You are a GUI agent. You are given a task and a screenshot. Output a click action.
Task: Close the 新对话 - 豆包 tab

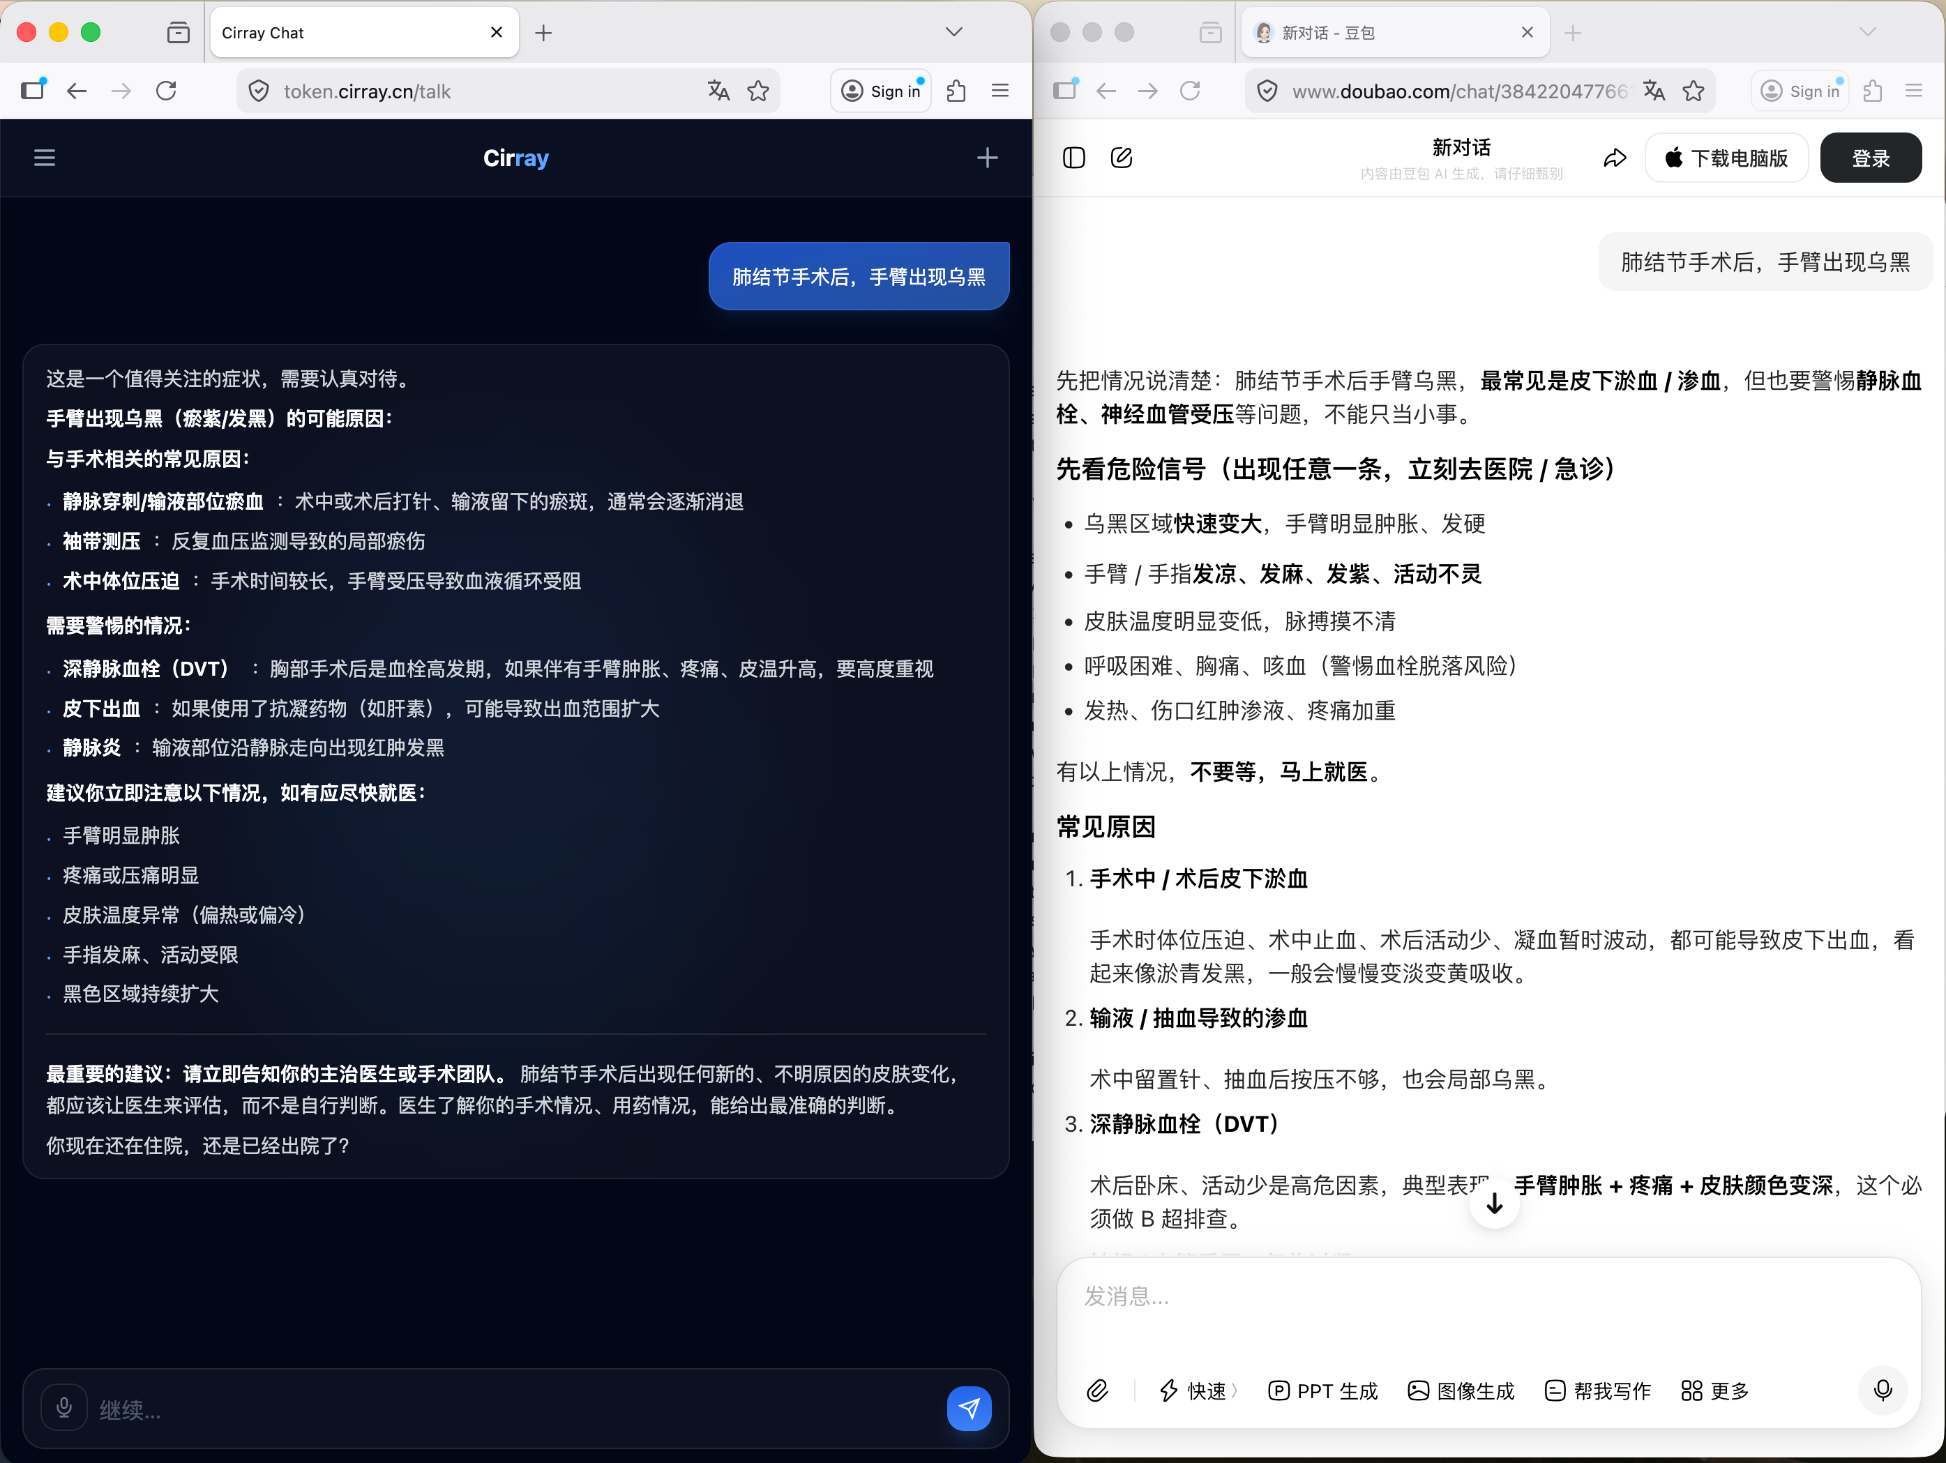point(1528,33)
